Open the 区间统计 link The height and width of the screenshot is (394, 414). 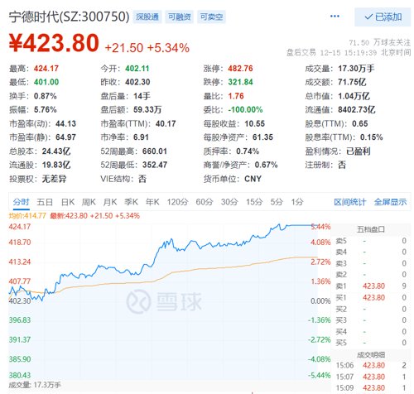click(349, 202)
